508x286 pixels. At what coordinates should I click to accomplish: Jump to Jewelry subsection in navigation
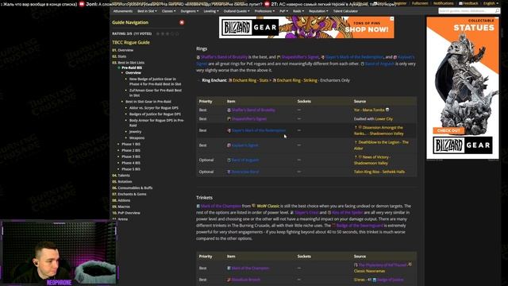135,132
